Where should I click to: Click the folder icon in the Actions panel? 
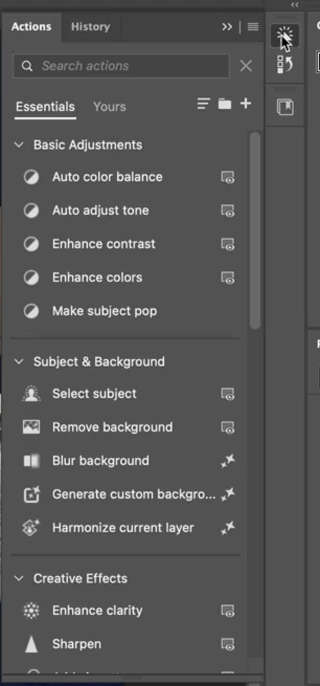(x=224, y=103)
